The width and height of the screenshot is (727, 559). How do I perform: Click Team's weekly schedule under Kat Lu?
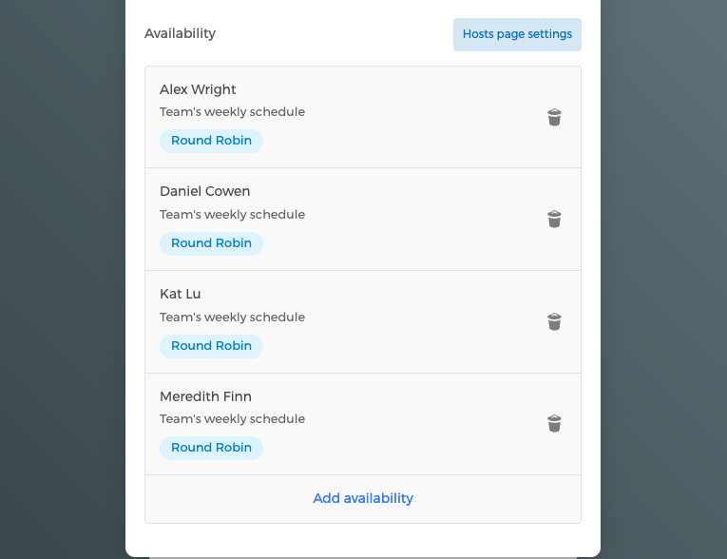pyautogui.click(x=232, y=318)
